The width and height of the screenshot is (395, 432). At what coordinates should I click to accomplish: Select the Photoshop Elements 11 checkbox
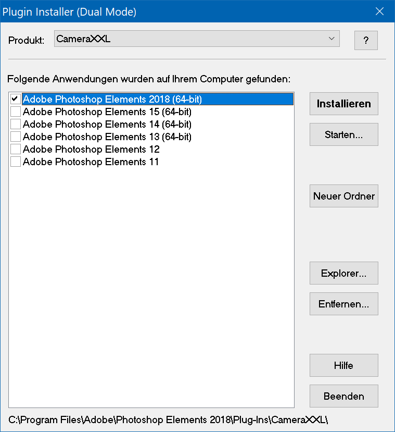[x=16, y=162]
